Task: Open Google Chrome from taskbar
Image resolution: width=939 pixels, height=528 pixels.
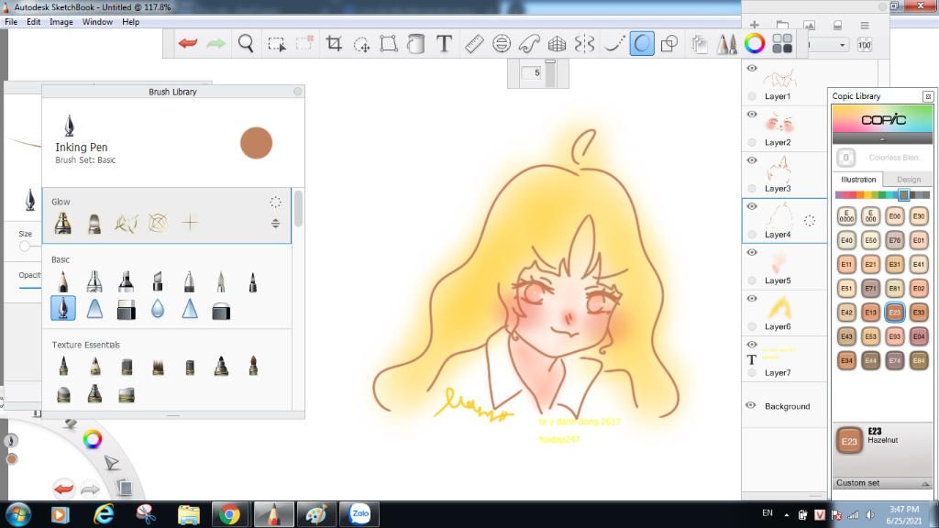Action: coord(228,514)
